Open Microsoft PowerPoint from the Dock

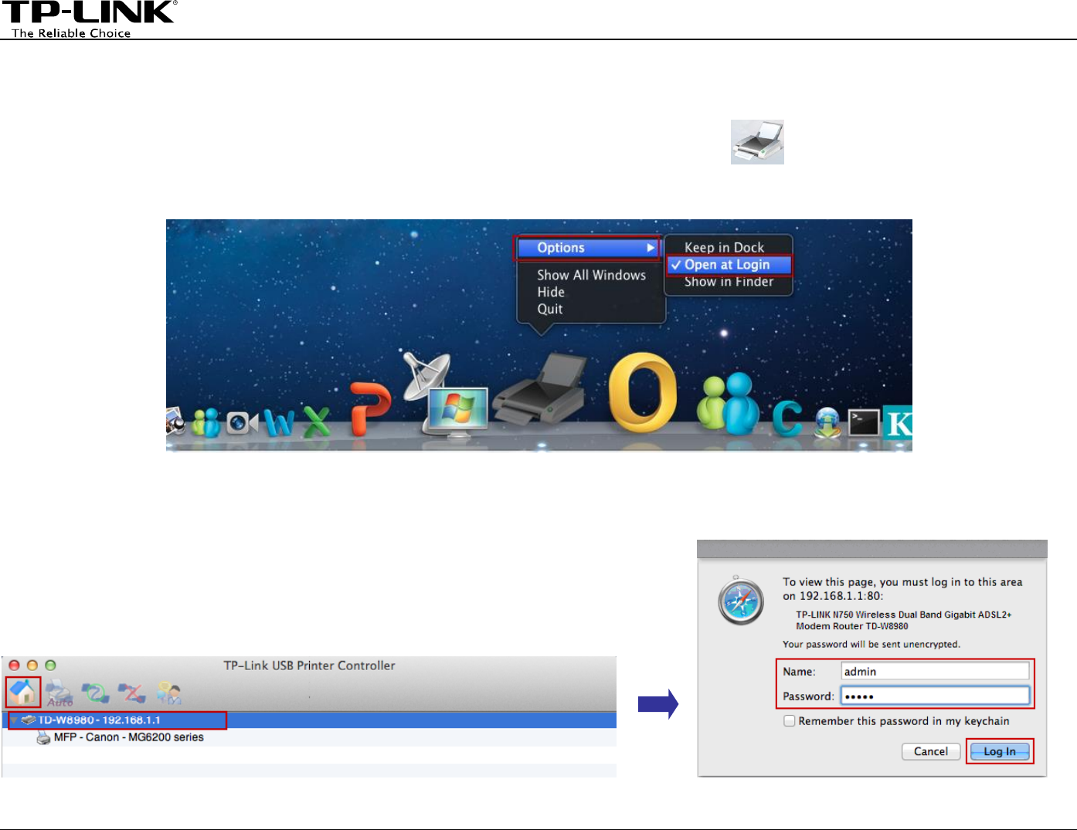(371, 408)
